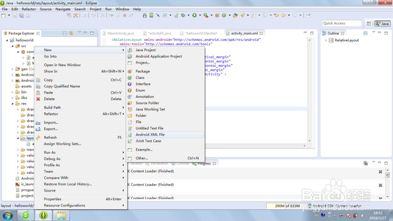Remove first Content Loader finished entry
The width and height of the screenshot is (393, 221).
(x=380, y=172)
